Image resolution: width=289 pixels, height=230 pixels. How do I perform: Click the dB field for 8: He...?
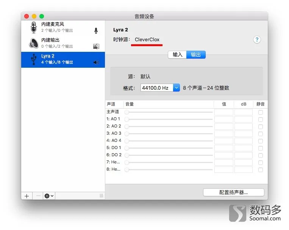[x=244, y=169]
